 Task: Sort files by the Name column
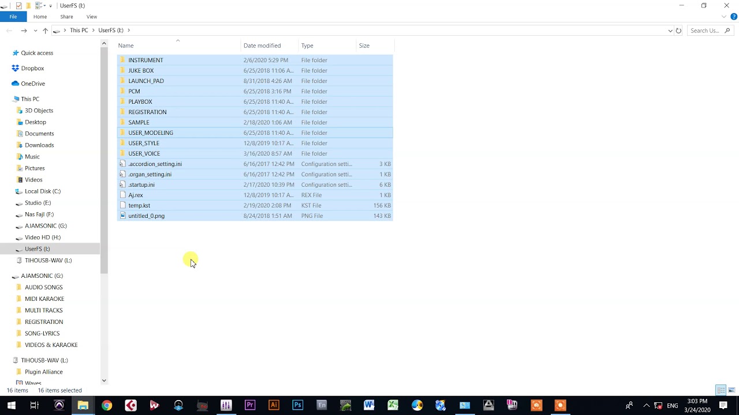point(179,46)
